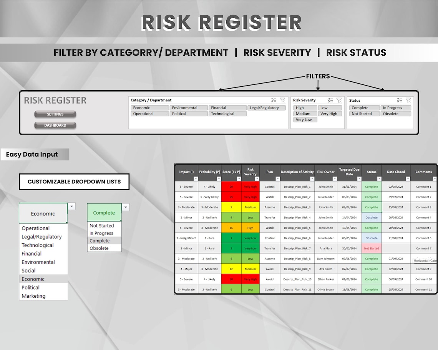Clear the Category/Department filter icon
Image resolution: width=438 pixels, height=350 pixels.
pyautogui.click(x=283, y=100)
